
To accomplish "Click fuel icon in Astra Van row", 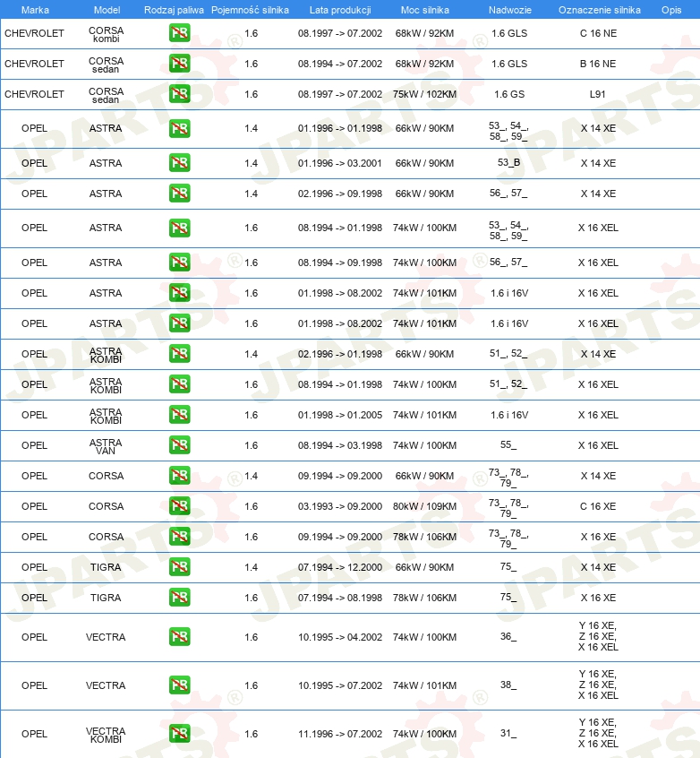I will point(179,444).
